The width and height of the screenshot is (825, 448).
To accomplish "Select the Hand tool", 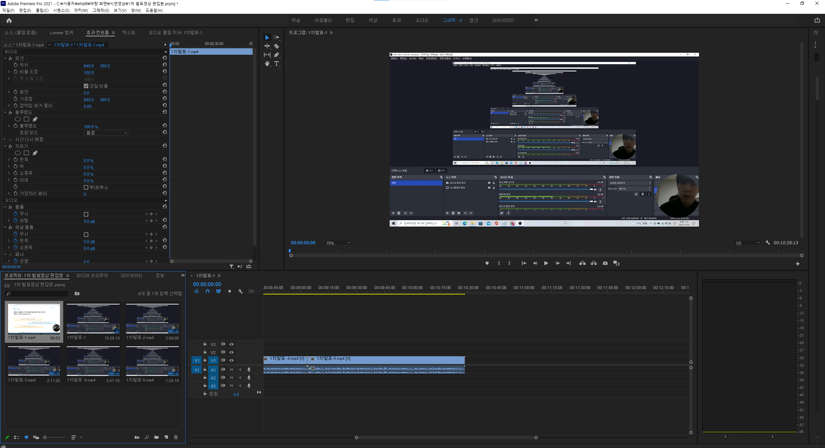I will pos(267,63).
